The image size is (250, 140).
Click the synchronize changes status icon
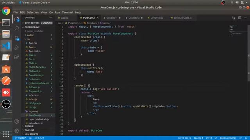pyautogui.click(x=30, y=138)
